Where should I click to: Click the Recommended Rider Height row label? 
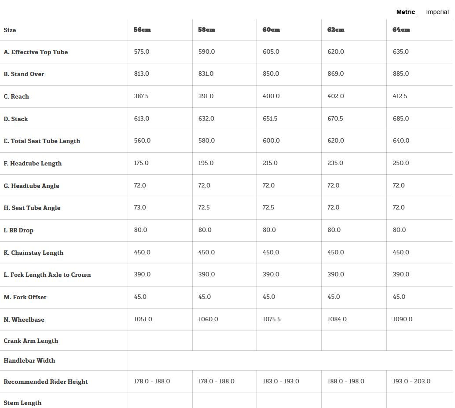click(x=46, y=382)
